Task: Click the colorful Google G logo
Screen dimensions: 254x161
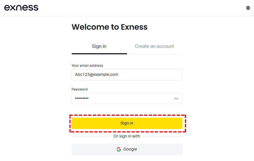Action: point(119,149)
